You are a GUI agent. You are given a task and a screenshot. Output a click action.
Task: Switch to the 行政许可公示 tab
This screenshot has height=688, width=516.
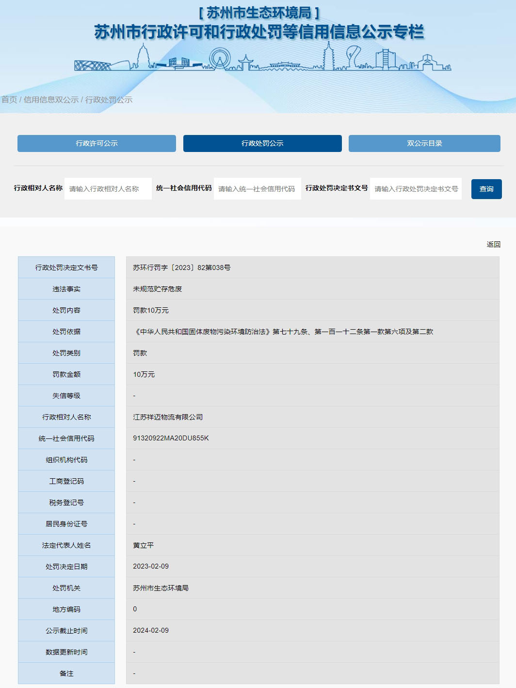(97, 143)
